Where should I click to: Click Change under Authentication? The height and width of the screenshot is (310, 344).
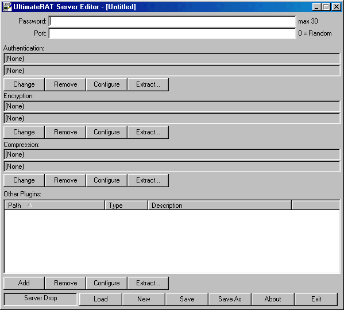(24, 84)
